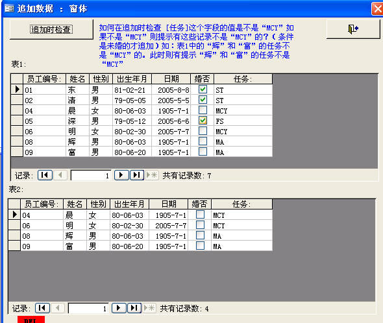Jump to last record in table 1

point(137,175)
